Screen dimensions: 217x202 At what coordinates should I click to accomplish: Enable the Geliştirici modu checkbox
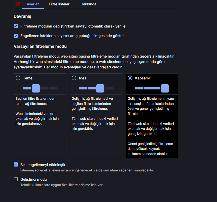16,179
